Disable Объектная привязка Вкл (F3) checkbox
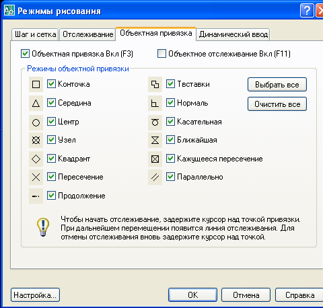323x308 pixels. pos(25,54)
